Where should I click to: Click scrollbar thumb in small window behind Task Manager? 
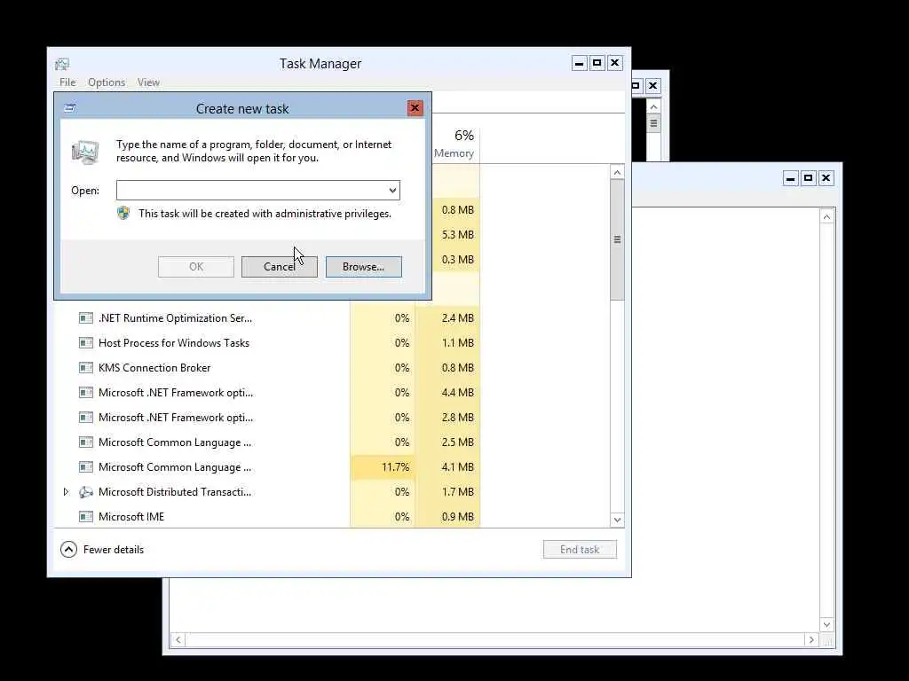[653, 123]
